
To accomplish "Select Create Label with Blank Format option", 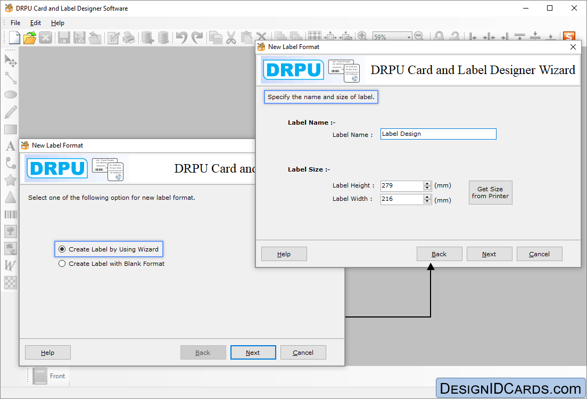I will [x=112, y=264].
